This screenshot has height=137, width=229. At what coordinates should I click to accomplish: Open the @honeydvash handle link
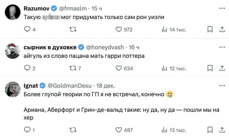point(106,47)
